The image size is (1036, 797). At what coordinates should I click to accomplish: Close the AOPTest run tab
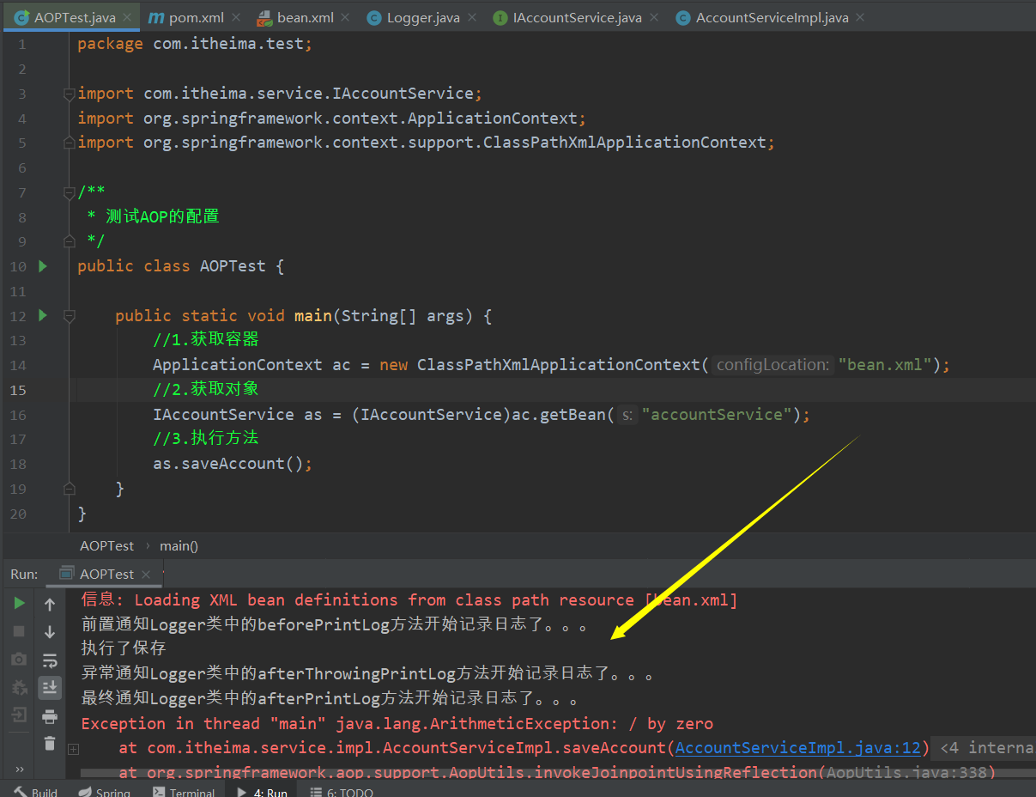click(x=146, y=574)
